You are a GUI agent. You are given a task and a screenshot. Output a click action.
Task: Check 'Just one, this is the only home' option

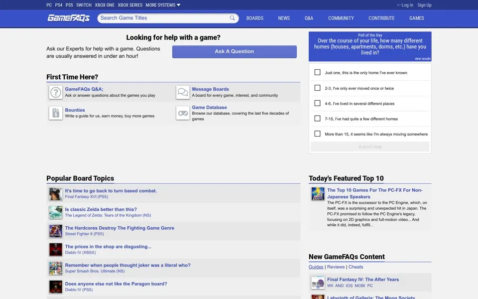[317, 72]
